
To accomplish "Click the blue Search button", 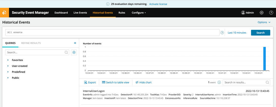I will 260,33.
